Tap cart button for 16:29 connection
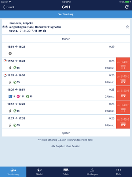 123,93
